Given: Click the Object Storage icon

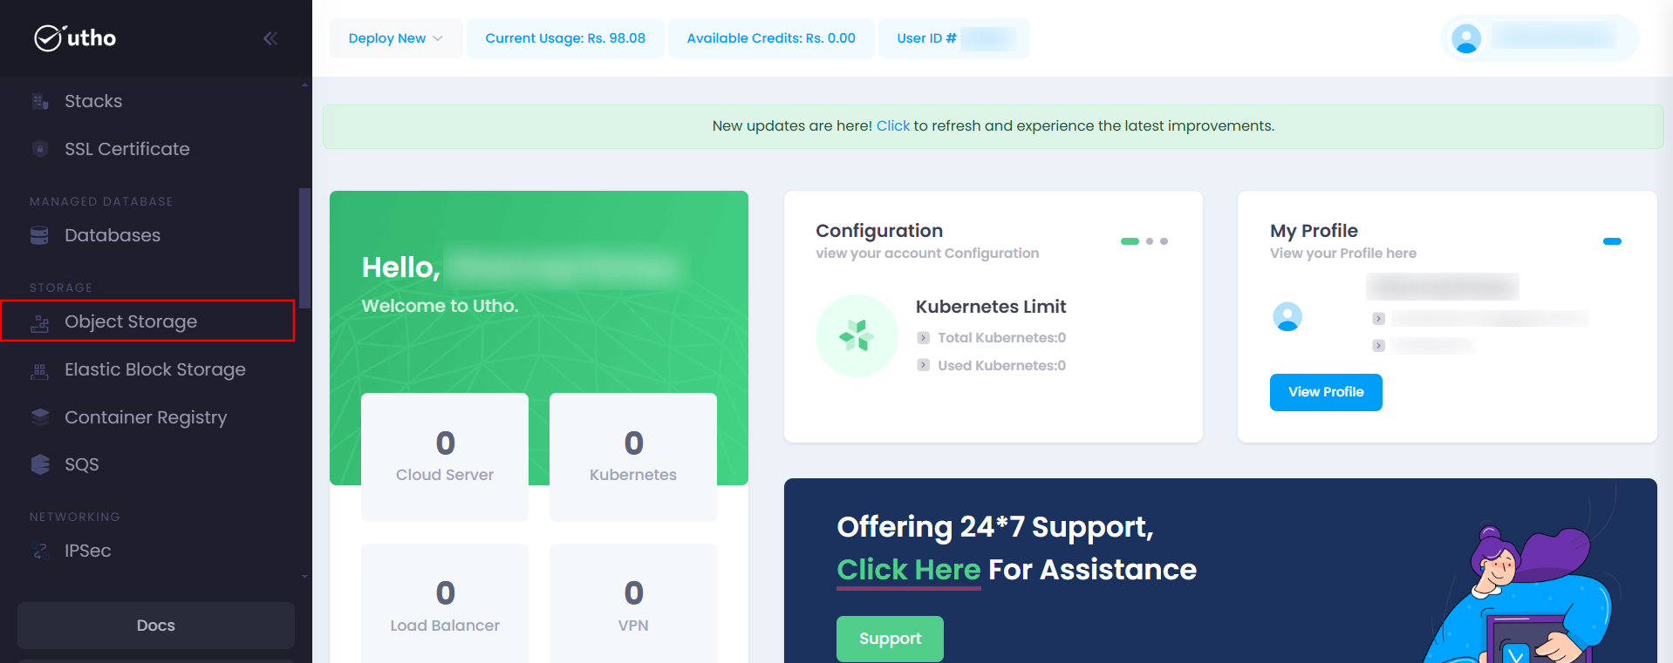Looking at the screenshot, I should (x=40, y=322).
